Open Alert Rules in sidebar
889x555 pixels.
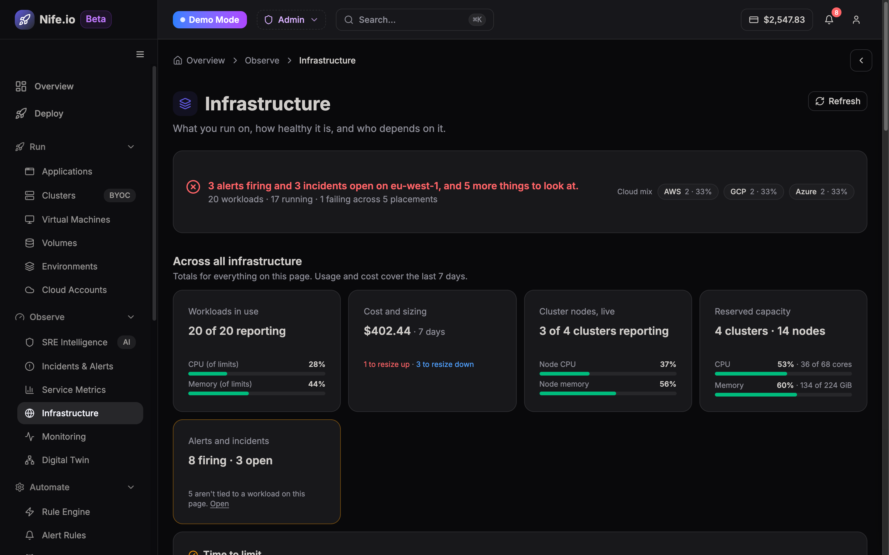pos(80,535)
